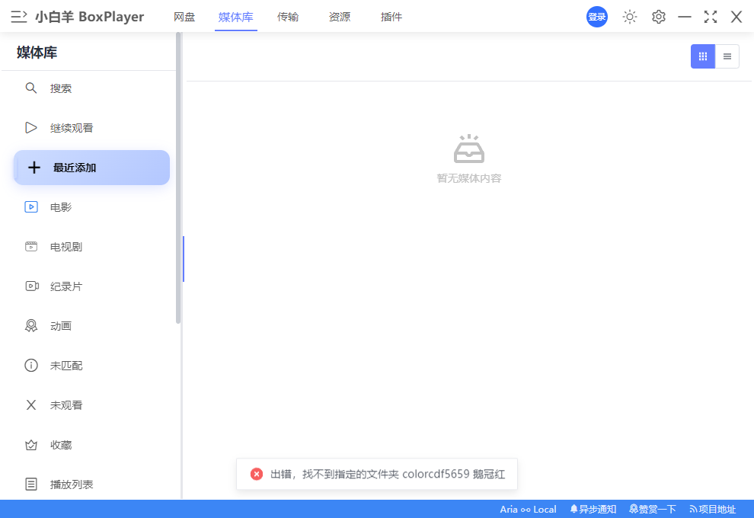Switch to the 网盘 tab
Viewport: 754px width, 518px height.
(x=184, y=16)
